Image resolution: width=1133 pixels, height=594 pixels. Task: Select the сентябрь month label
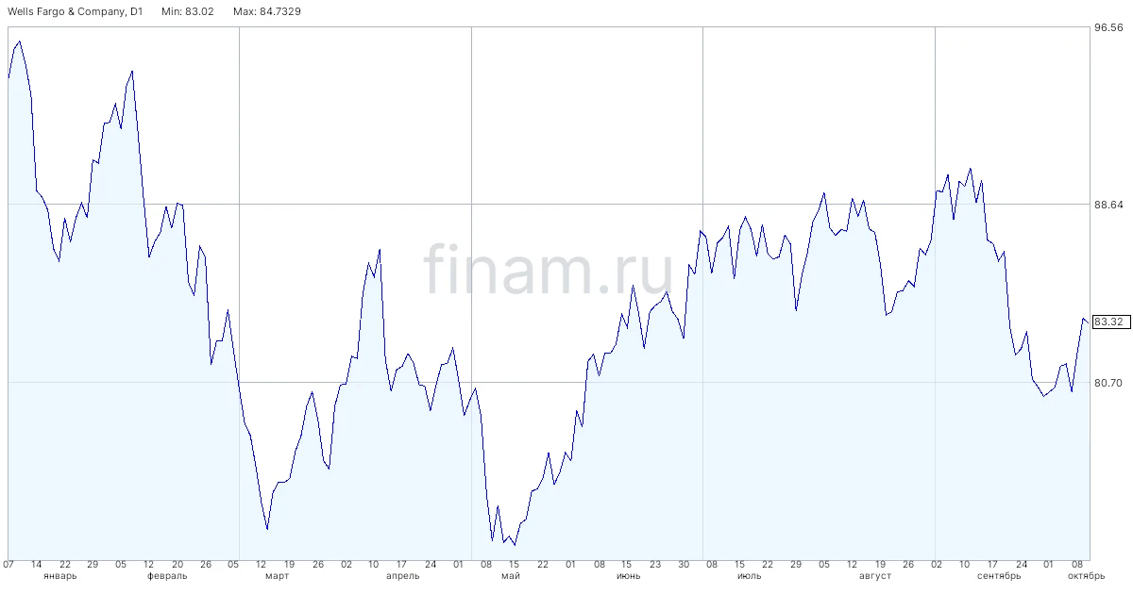(999, 575)
